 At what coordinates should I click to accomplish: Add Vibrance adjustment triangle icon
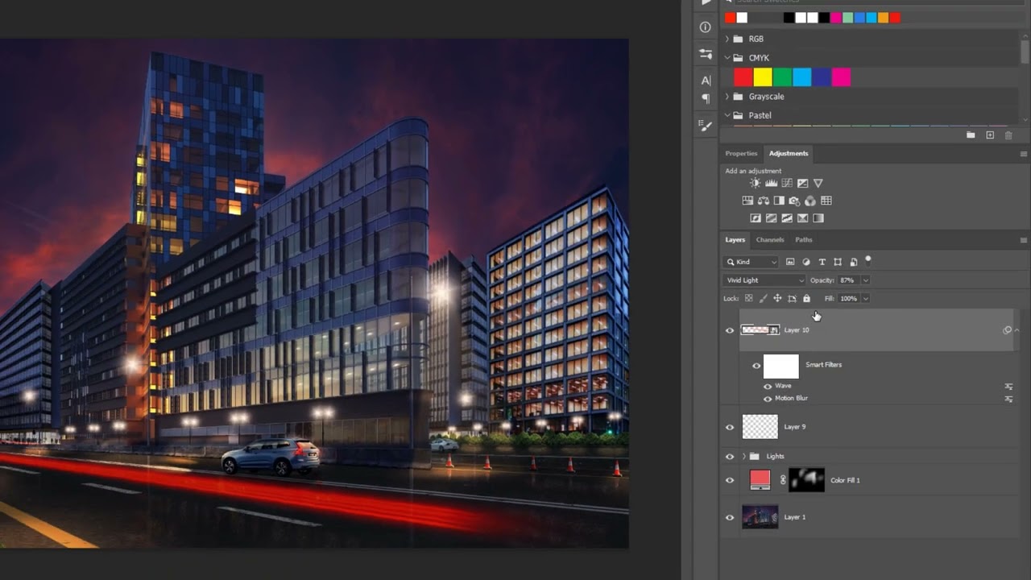pyautogui.click(x=818, y=184)
